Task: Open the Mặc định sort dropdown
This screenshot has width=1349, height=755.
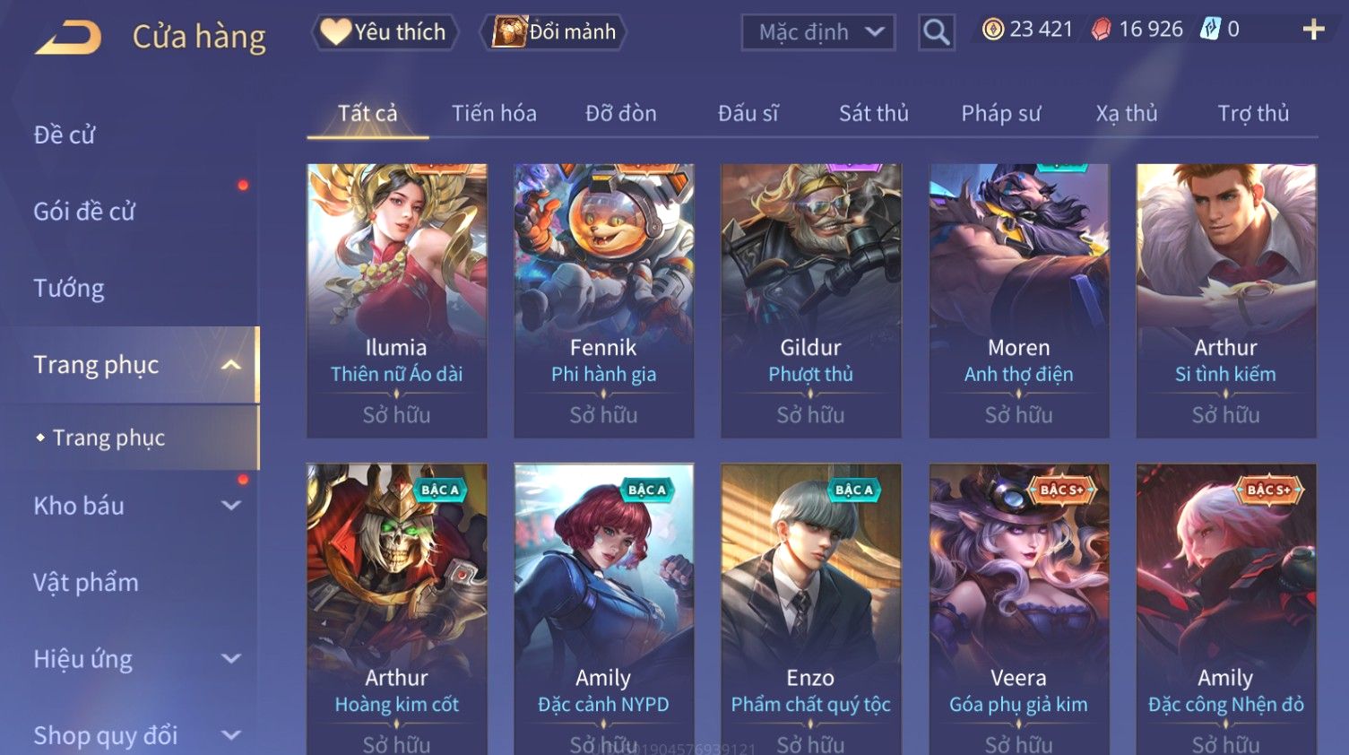Action: [x=818, y=32]
